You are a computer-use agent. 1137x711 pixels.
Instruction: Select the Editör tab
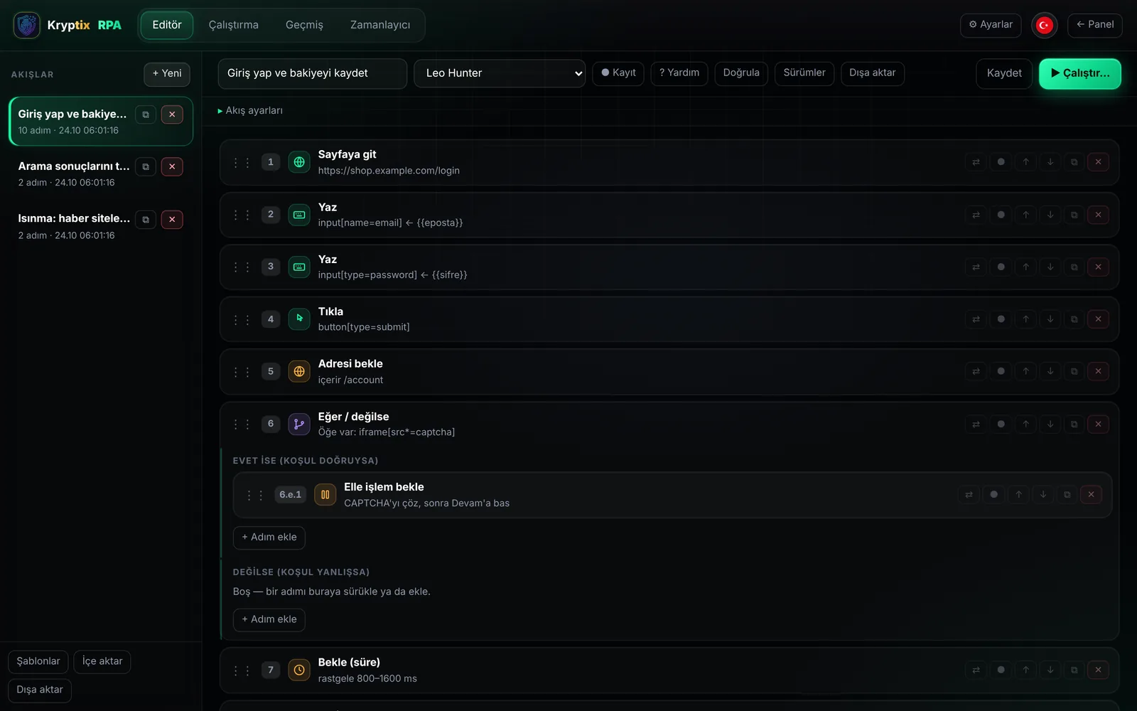[x=167, y=26]
